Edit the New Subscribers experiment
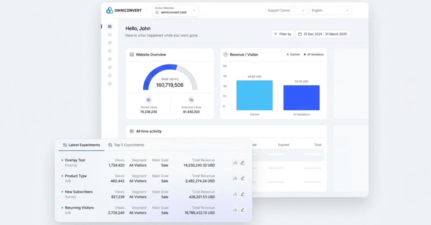 [x=243, y=194]
